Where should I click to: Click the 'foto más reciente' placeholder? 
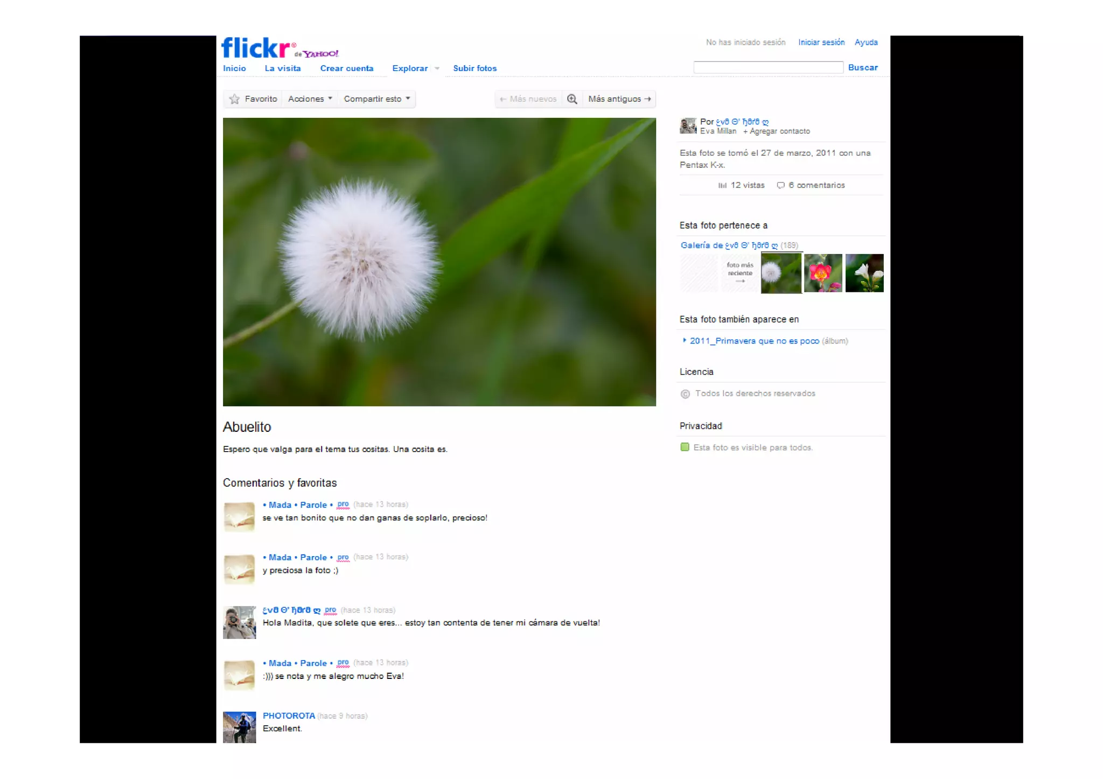[x=739, y=273]
